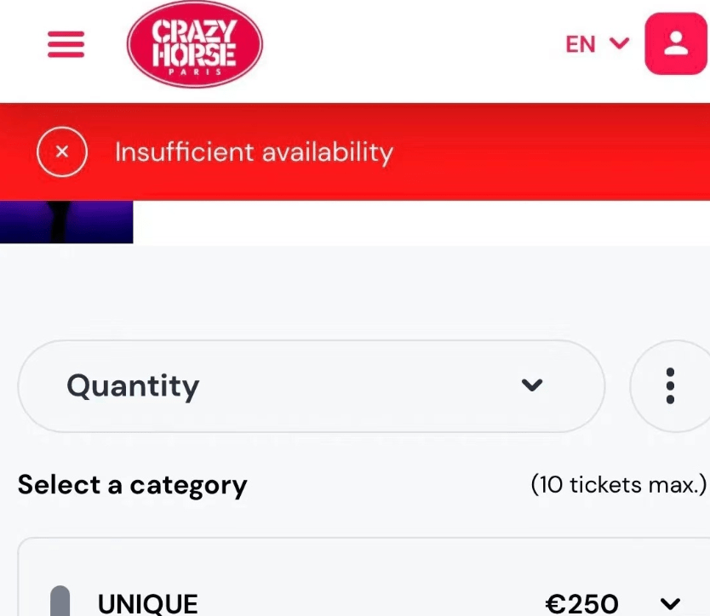Expand the UNIQUE category chevron
710x616 pixels.
[x=671, y=604]
